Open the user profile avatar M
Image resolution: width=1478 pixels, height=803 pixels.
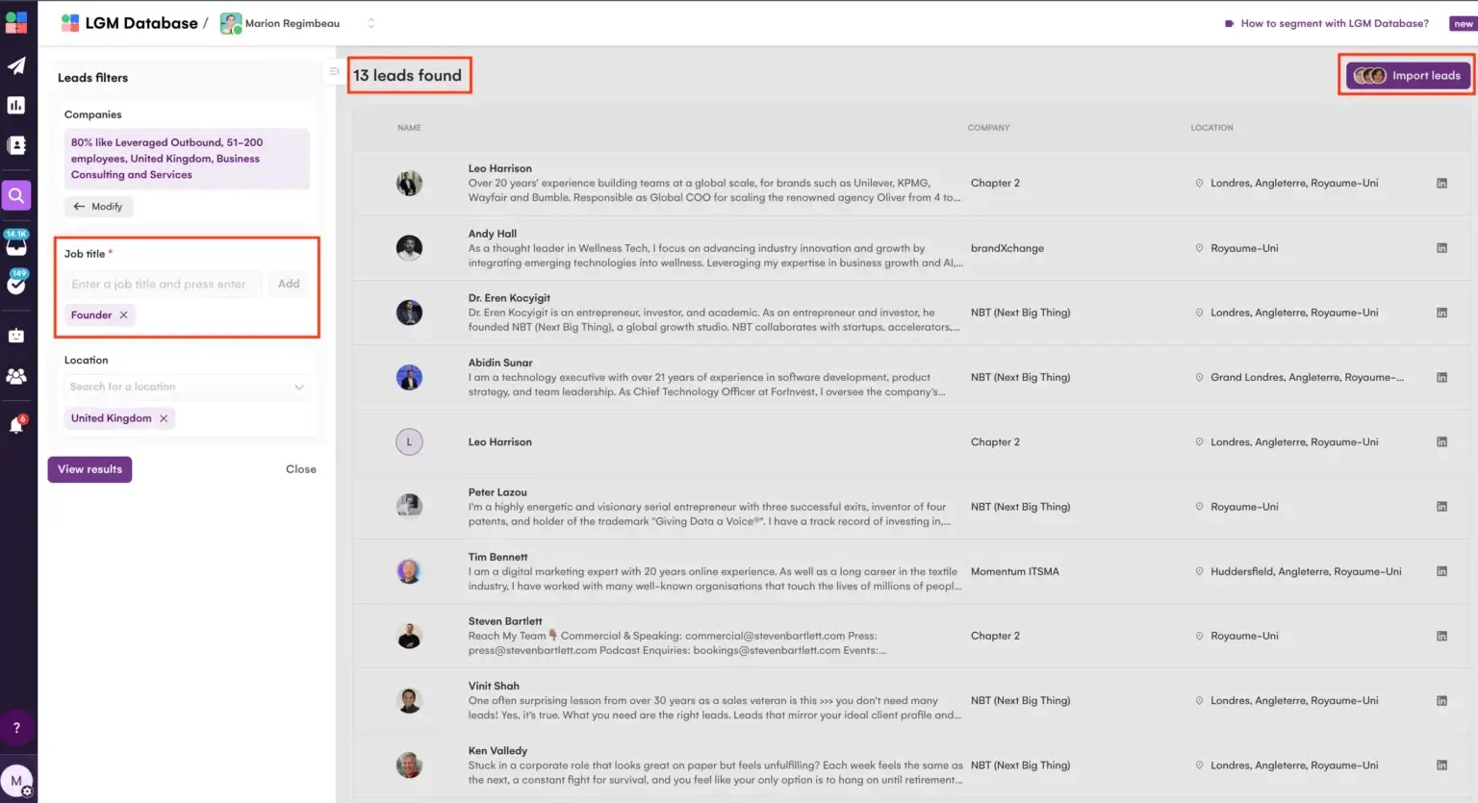(16, 781)
